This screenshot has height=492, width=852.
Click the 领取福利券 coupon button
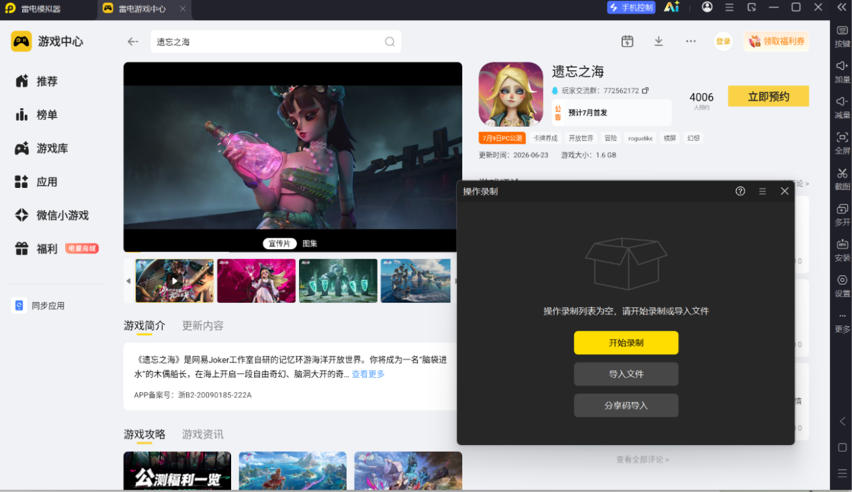point(776,42)
